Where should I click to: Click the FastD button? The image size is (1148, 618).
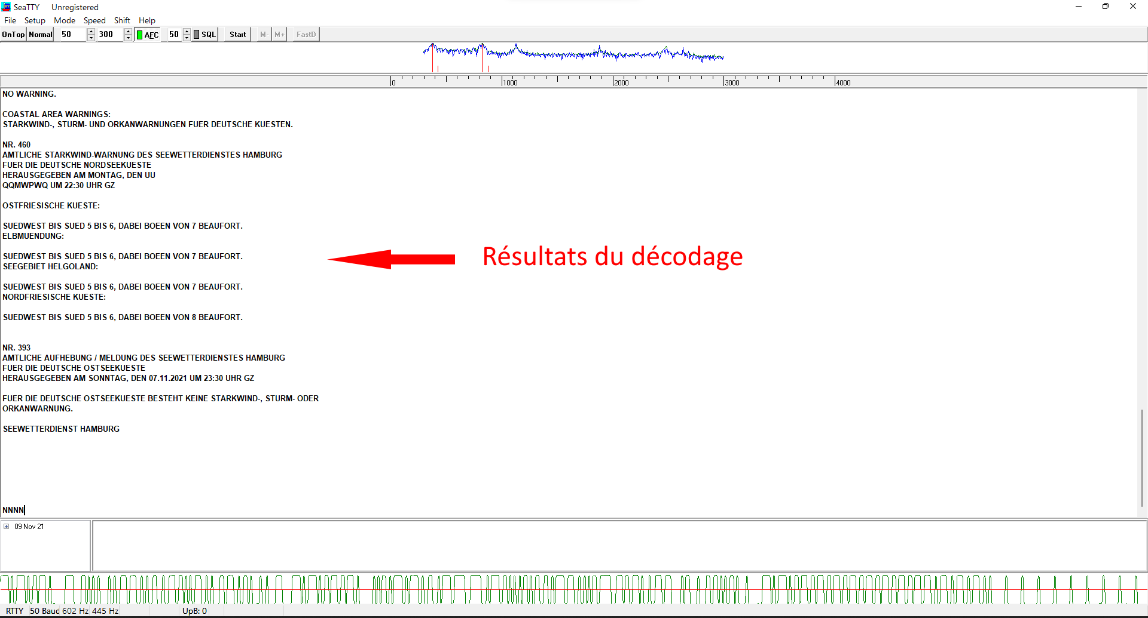[306, 35]
